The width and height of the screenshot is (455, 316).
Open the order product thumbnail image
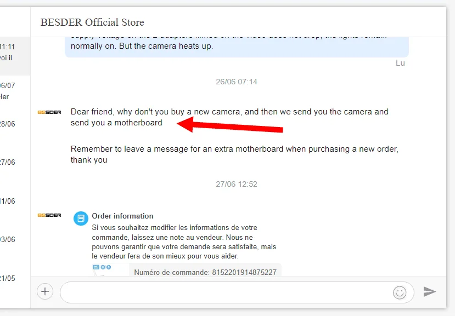point(110,269)
